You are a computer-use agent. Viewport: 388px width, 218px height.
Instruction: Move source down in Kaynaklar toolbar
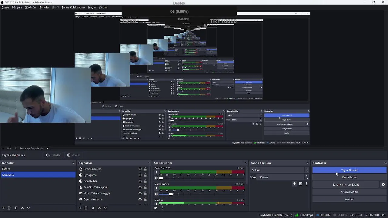(x=105, y=208)
